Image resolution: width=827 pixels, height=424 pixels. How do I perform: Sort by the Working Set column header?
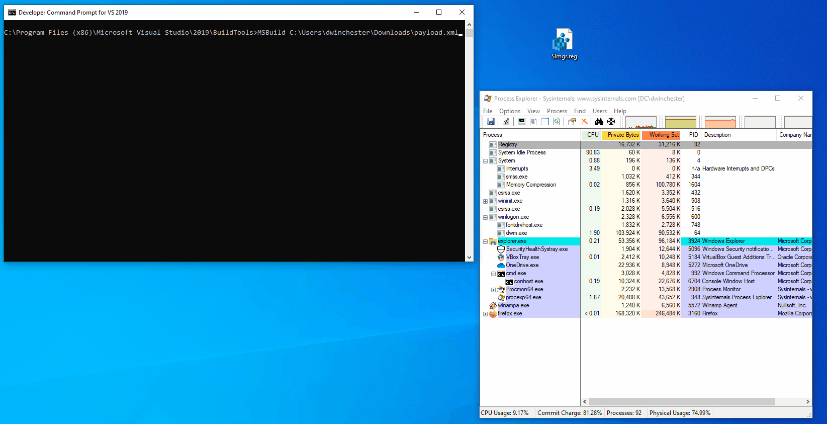point(661,135)
